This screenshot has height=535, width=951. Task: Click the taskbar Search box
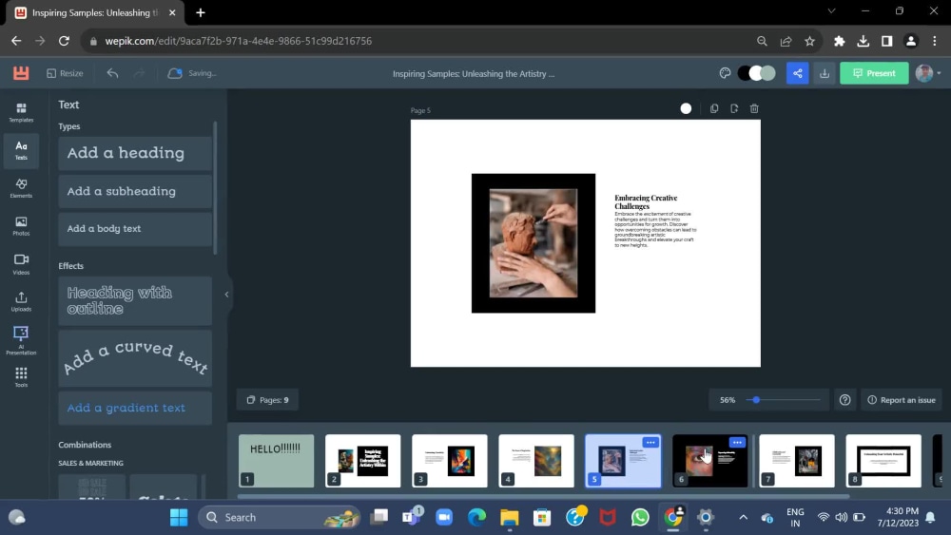[280, 518]
